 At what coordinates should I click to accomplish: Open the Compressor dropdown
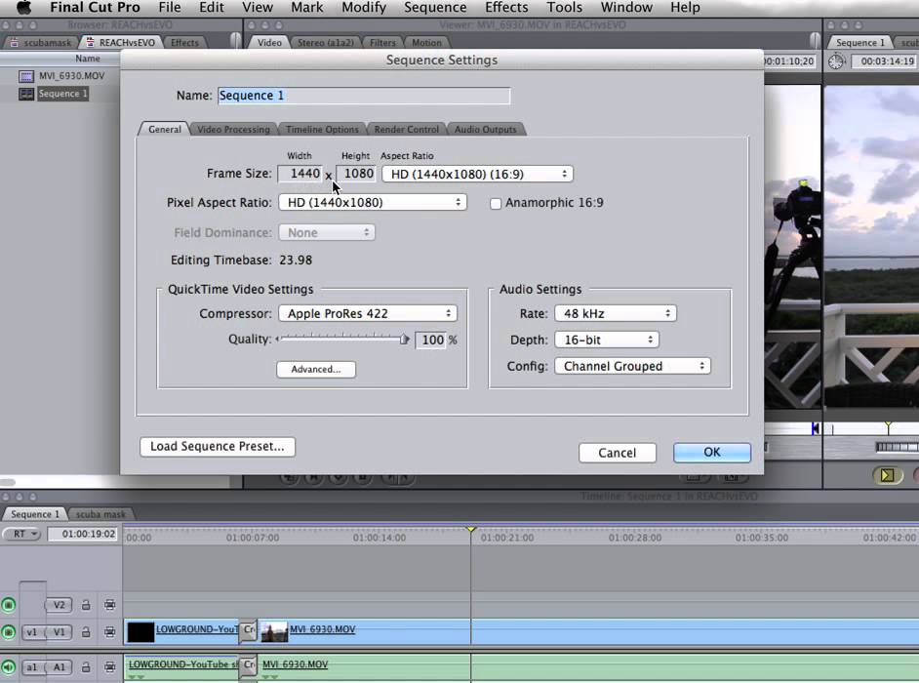coord(368,313)
